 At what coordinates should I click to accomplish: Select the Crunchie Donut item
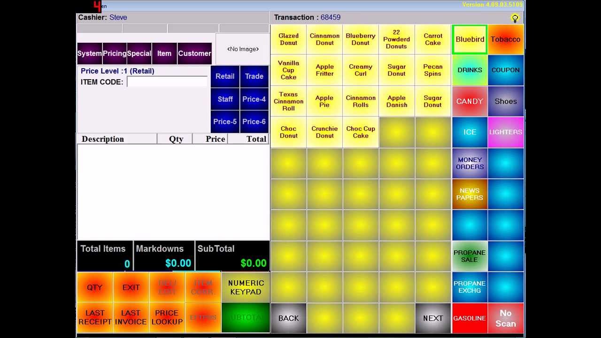pyautogui.click(x=324, y=132)
